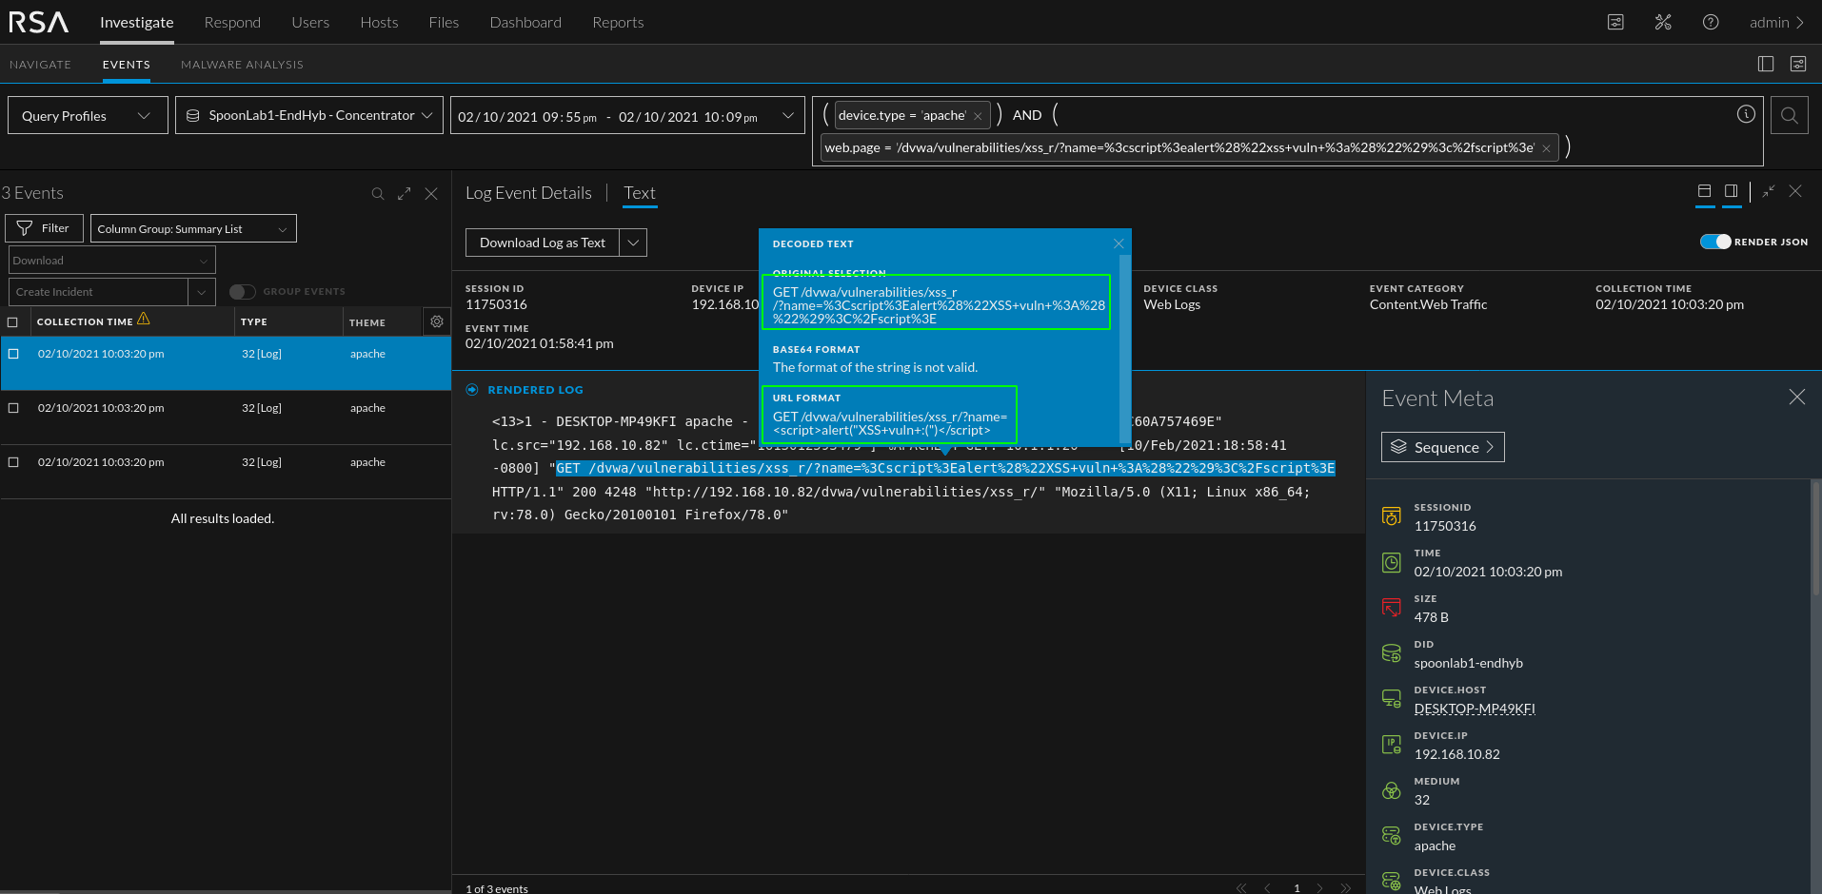The height and width of the screenshot is (894, 1822).
Task: Switch to the Malware Analysis tab
Action: click(x=241, y=64)
